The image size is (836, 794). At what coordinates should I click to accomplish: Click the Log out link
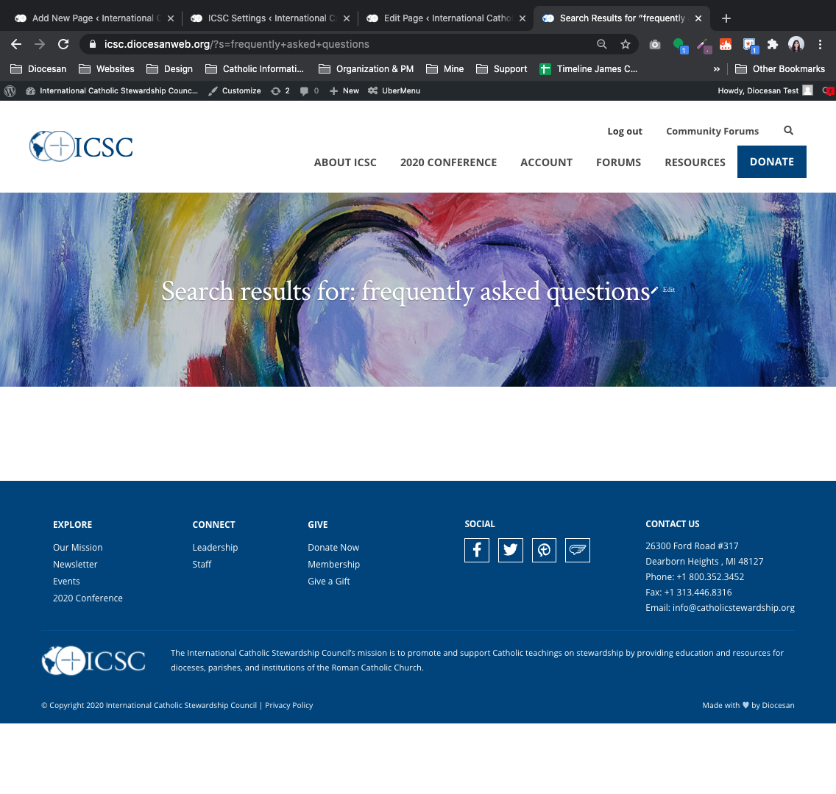coord(624,132)
